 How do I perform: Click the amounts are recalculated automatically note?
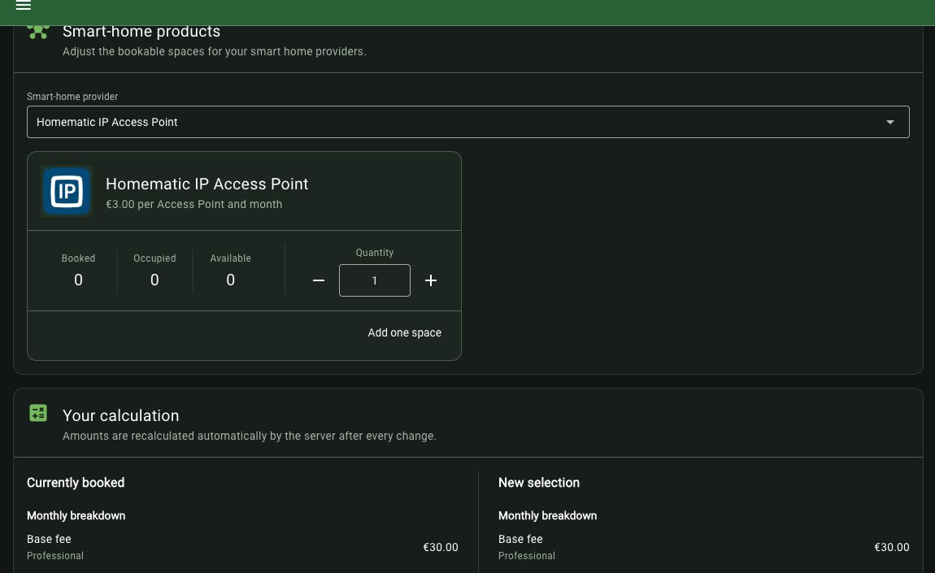[x=250, y=436]
